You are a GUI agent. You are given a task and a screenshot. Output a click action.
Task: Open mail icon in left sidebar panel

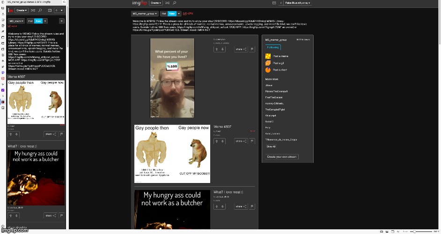pos(50,10)
